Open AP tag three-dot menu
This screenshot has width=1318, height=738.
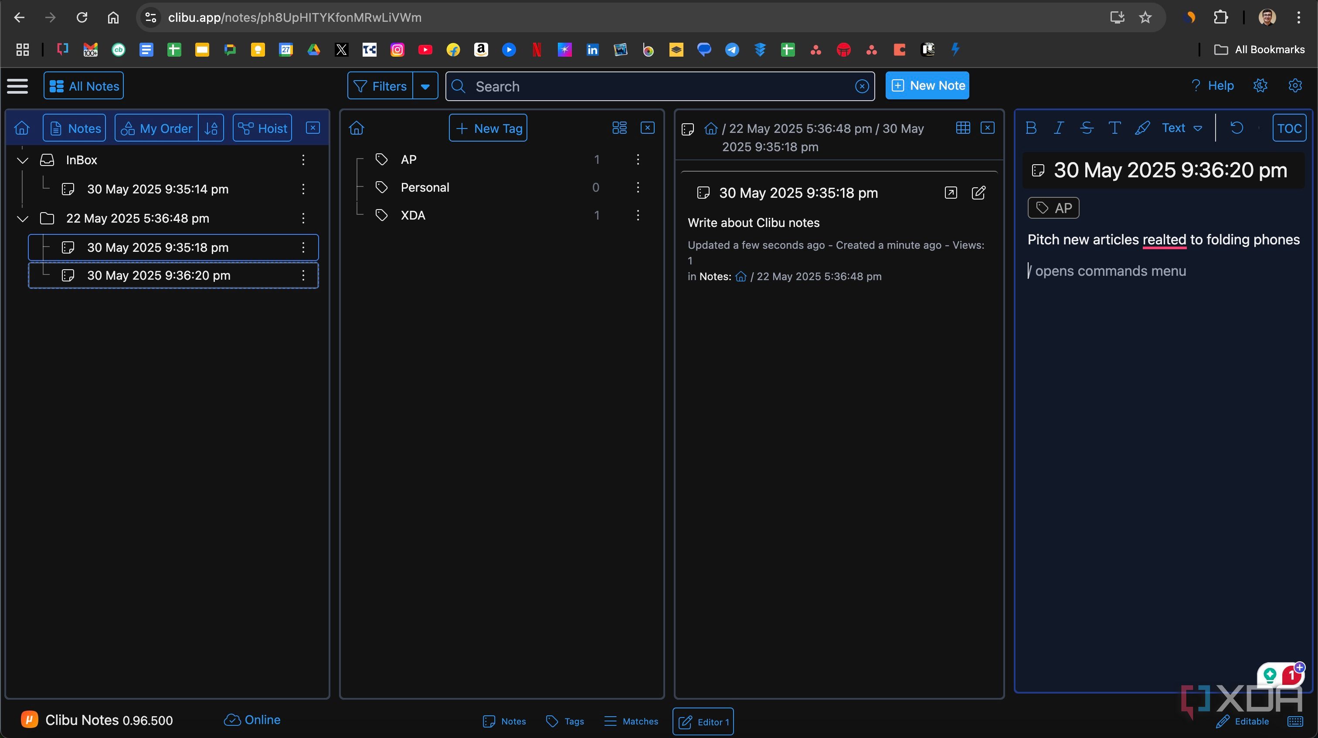638,159
